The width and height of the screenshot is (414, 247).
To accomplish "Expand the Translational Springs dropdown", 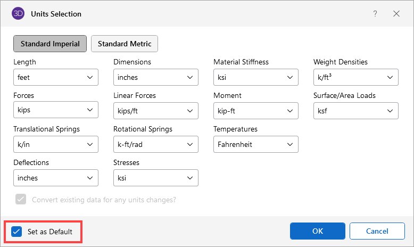I will tap(56, 144).
